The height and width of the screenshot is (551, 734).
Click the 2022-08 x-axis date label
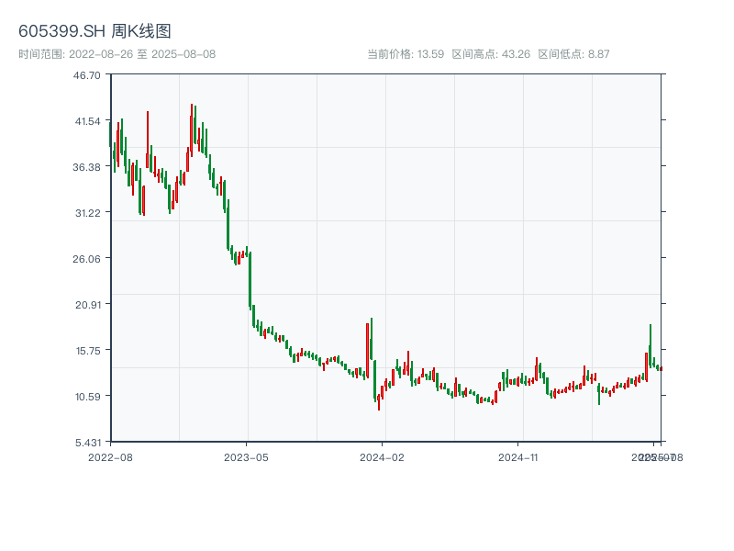[x=110, y=455]
